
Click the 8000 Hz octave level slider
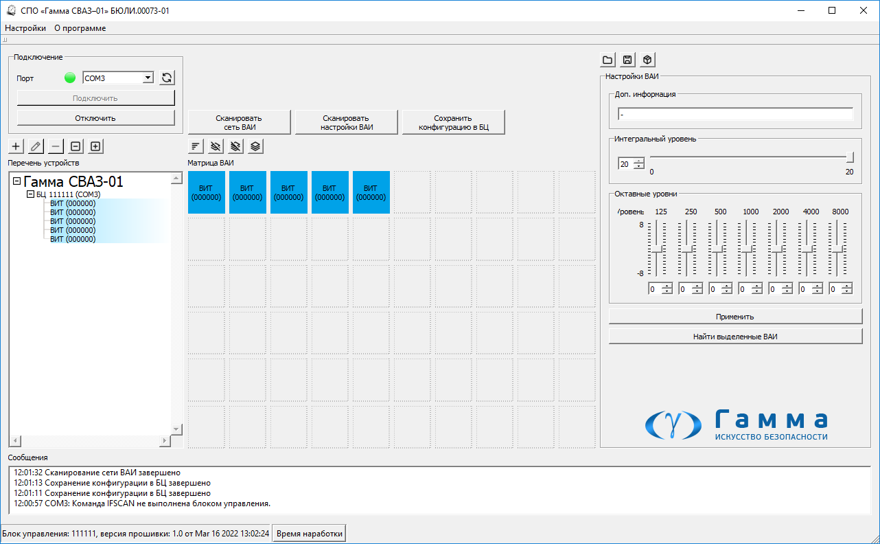tap(837, 249)
